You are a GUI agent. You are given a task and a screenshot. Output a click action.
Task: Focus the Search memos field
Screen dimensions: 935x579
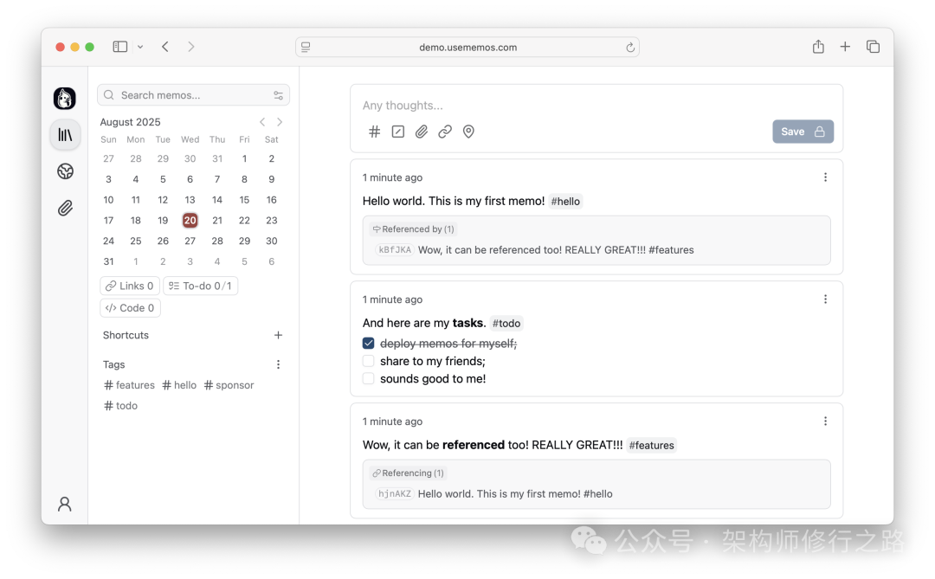pos(193,95)
